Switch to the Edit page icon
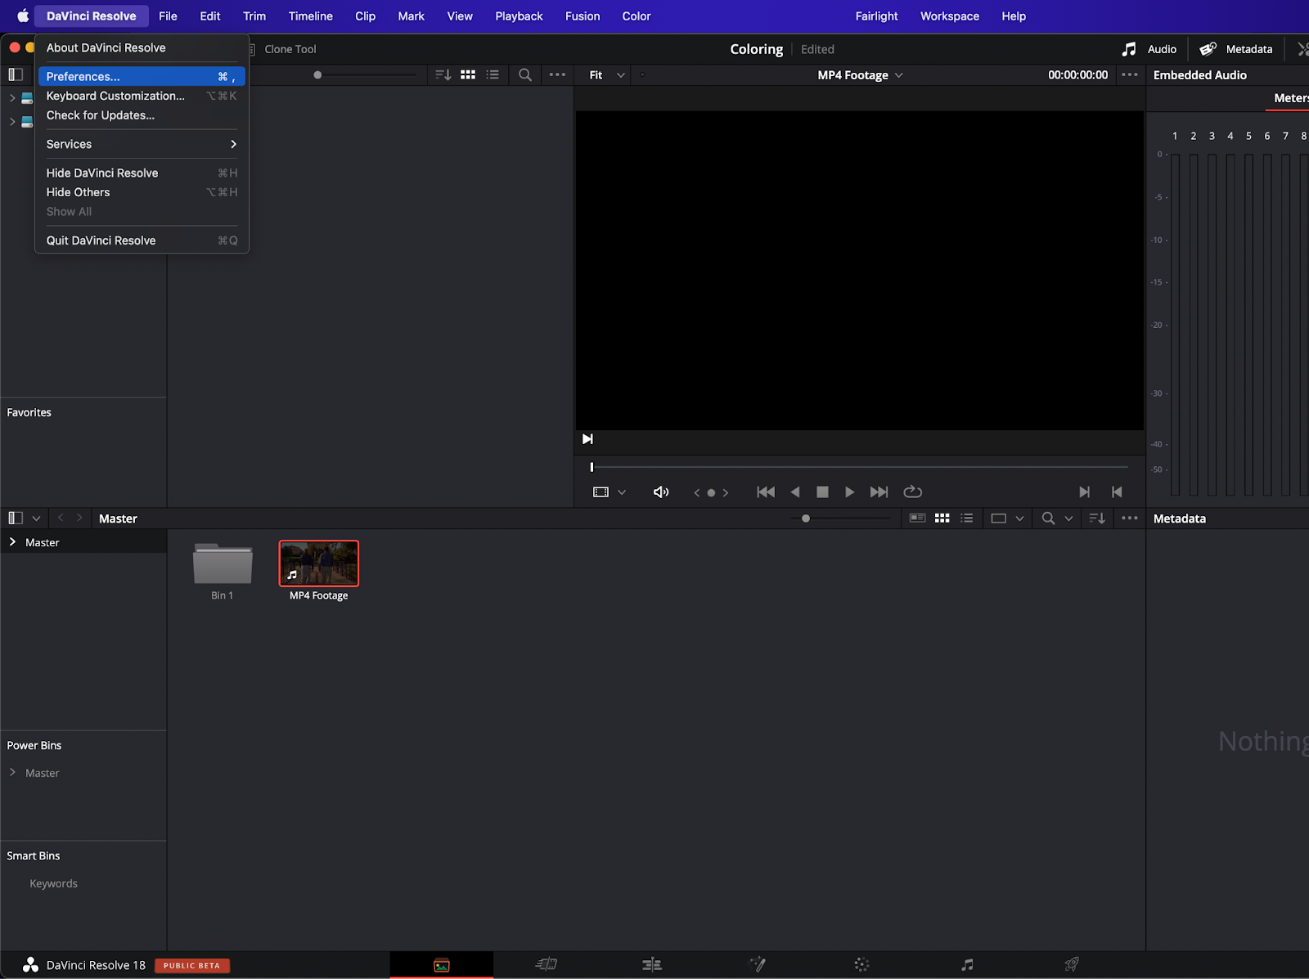 tap(652, 965)
